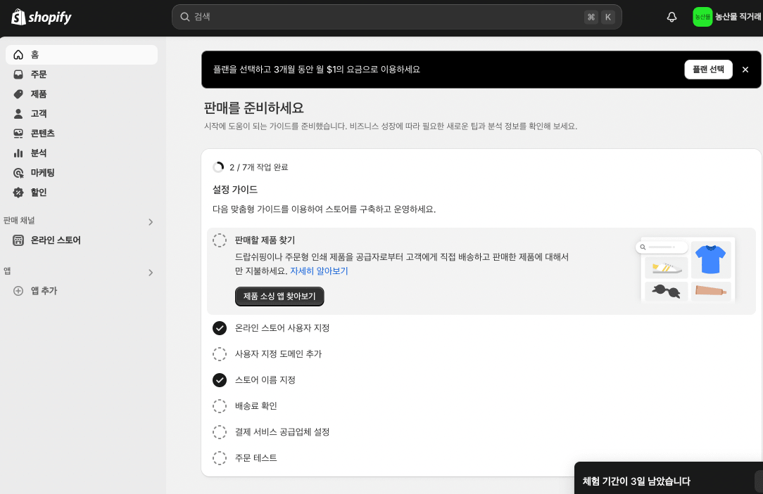Go to 홈 in sidebar

(x=34, y=55)
